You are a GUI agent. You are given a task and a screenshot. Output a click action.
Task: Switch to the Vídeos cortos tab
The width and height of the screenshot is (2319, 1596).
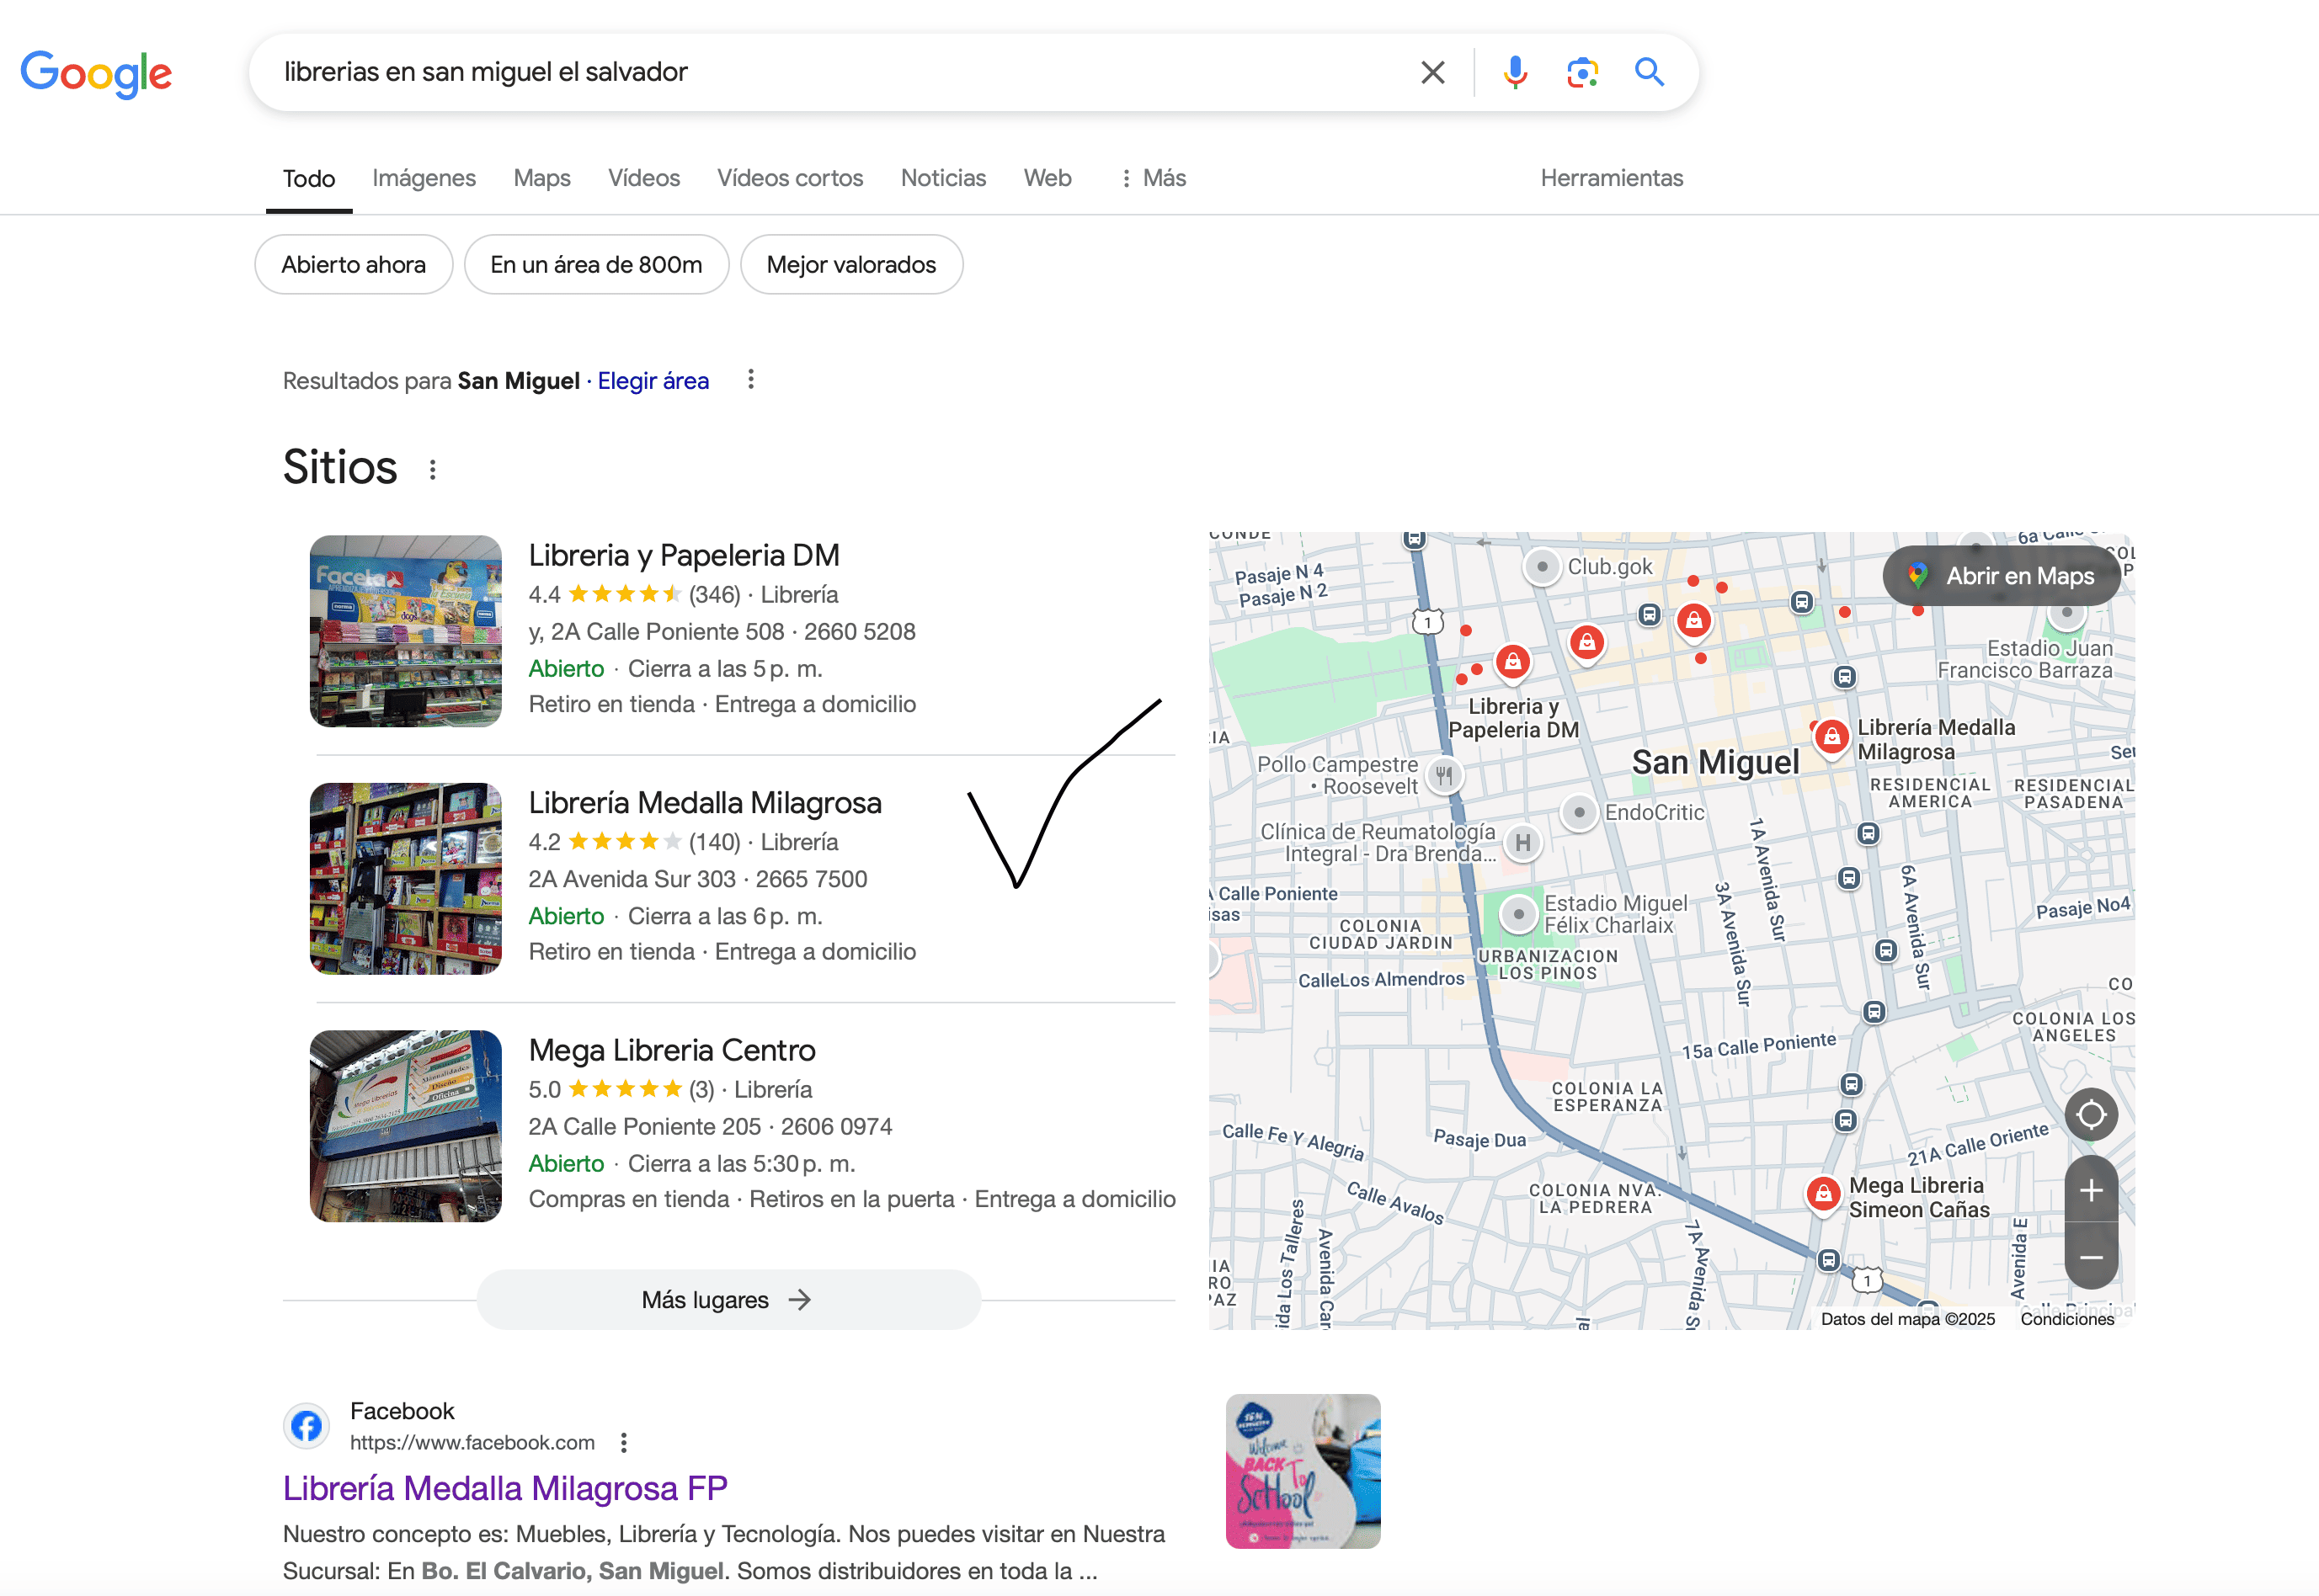click(789, 178)
